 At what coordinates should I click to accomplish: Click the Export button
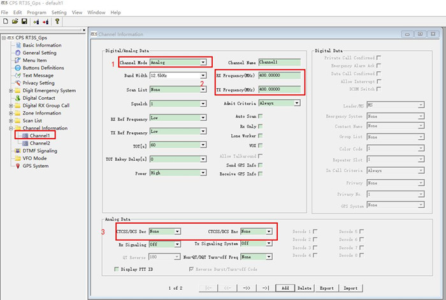(x=326, y=288)
